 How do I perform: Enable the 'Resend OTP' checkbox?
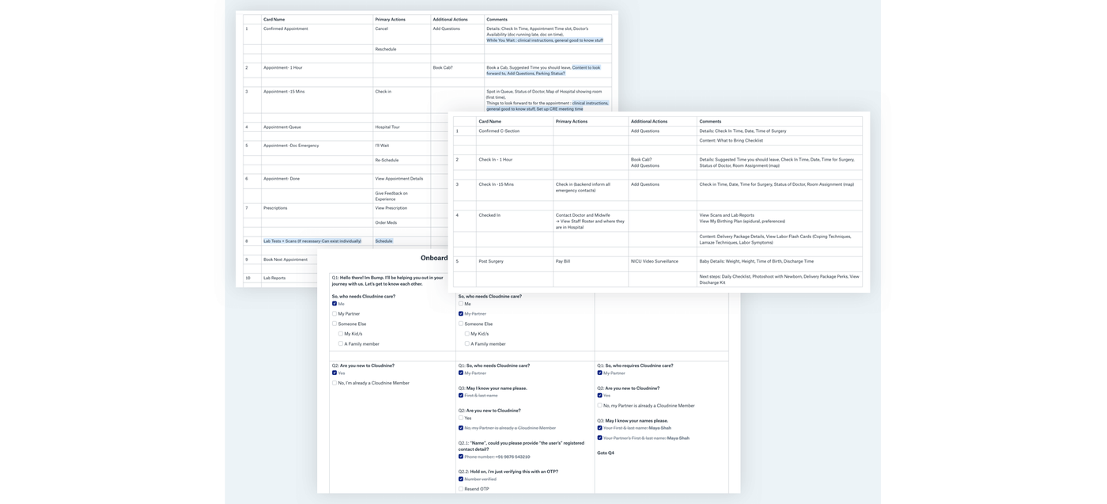pyautogui.click(x=461, y=489)
